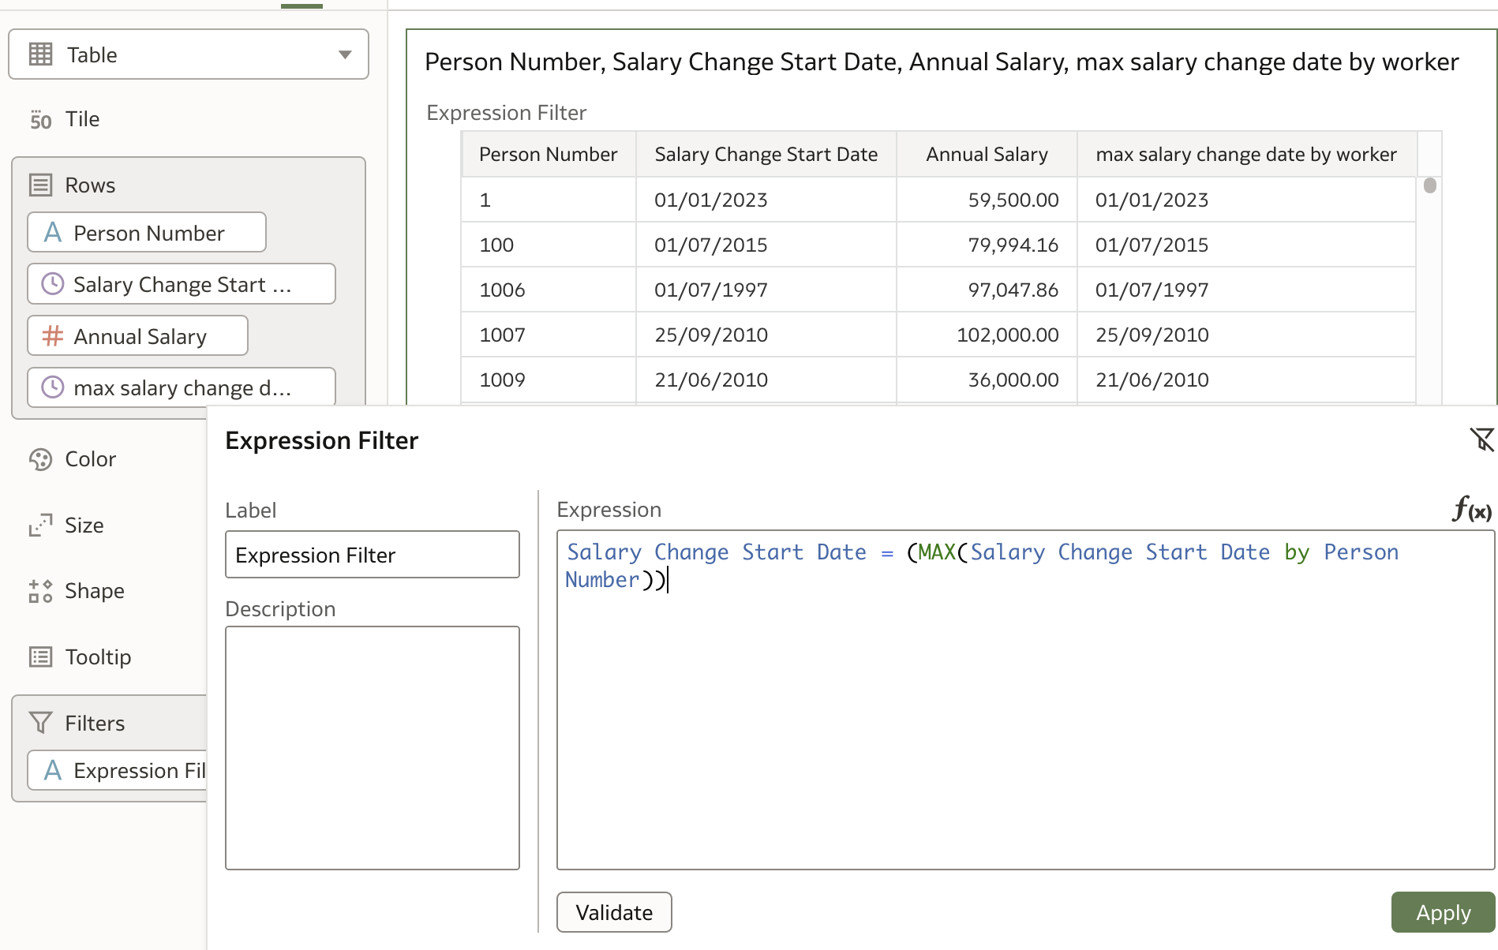Viewport: 1498px width, 950px height.
Task: Select the 97,047.86 salary cell
Action: [x=987, y=290]
